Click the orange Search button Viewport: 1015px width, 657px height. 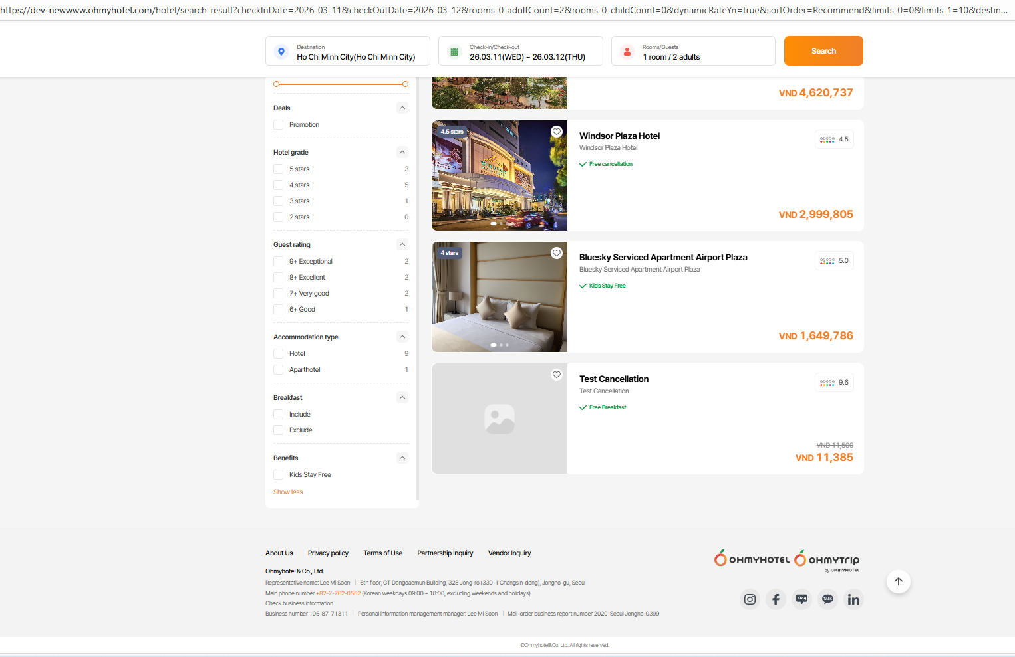(823, 51)
